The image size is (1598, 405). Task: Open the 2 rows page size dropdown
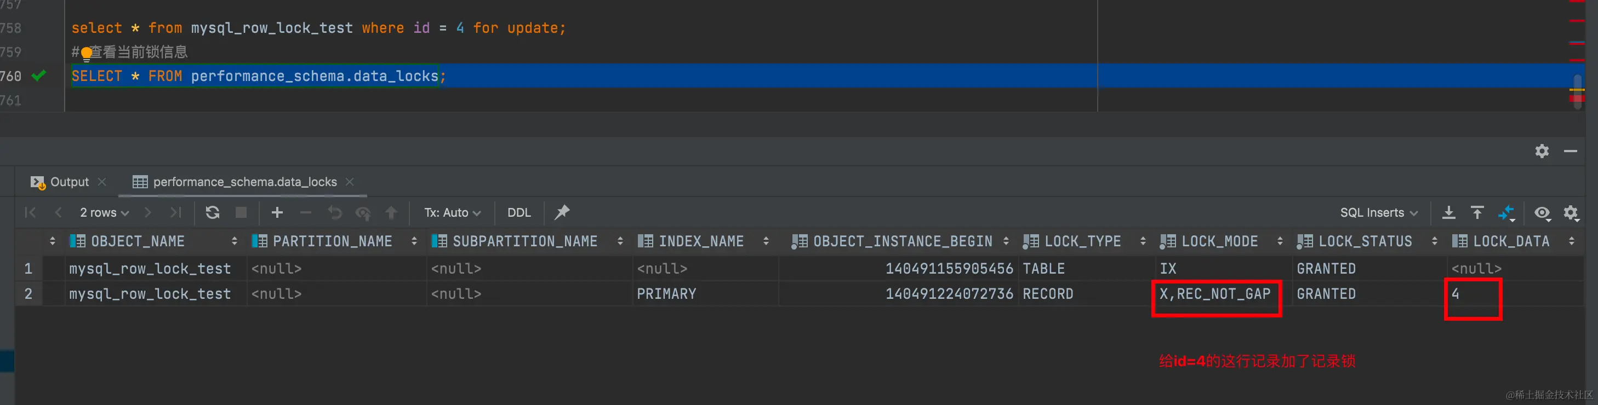[x=104, y=212]
